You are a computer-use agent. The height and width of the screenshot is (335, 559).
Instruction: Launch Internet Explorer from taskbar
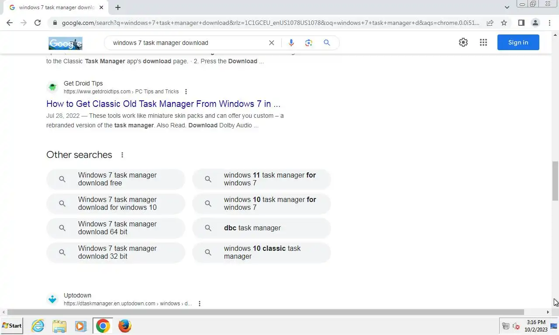38,326
